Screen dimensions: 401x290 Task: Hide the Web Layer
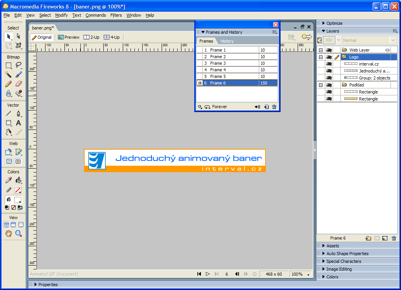point(329,50)
